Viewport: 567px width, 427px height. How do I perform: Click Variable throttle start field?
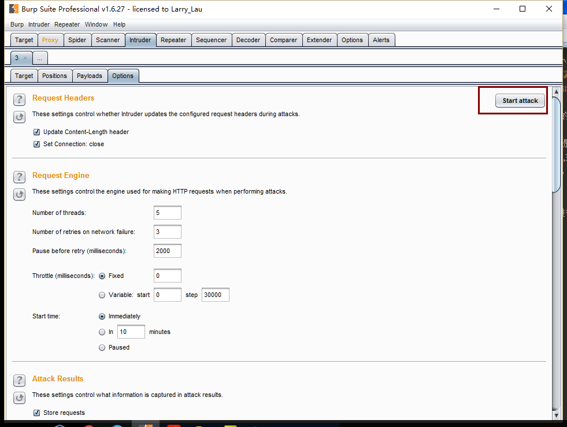point(168,295)
